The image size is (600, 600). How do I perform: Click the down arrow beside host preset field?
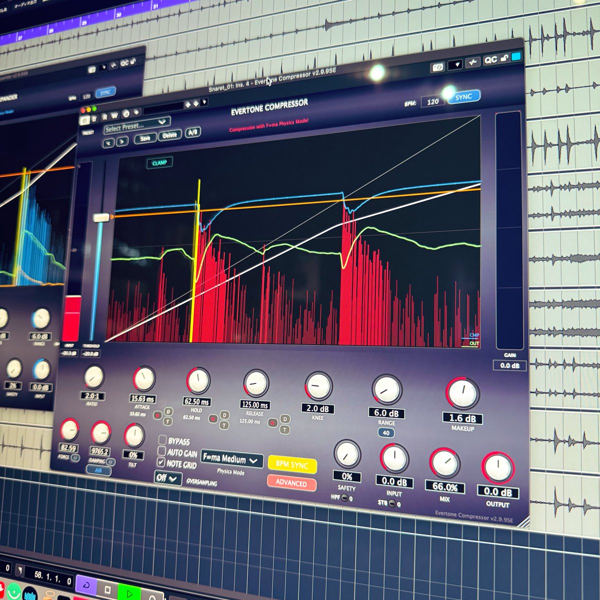(x=196, y=103)
